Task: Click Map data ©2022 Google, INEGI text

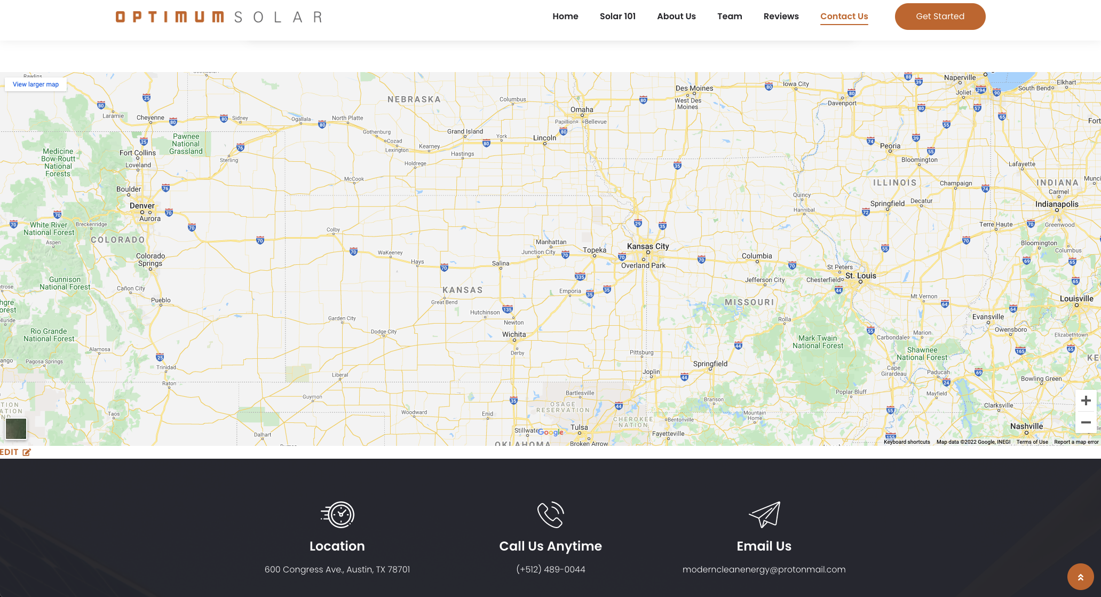Action: (x=973, y=442)
